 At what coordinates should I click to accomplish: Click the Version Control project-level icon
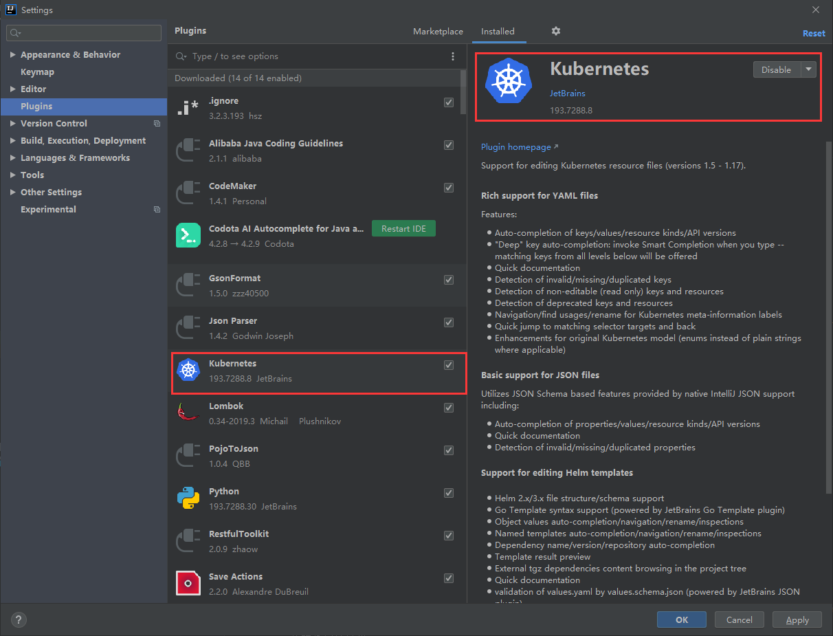pyautogui.click(x=157, y=124)
